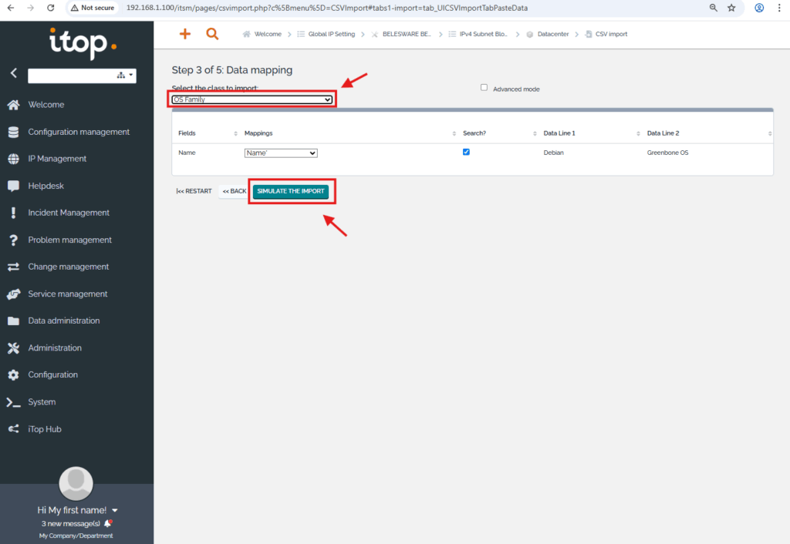Screen dimensions: 790x544
Task: Open the class to import dropdown
Action: 252,99
